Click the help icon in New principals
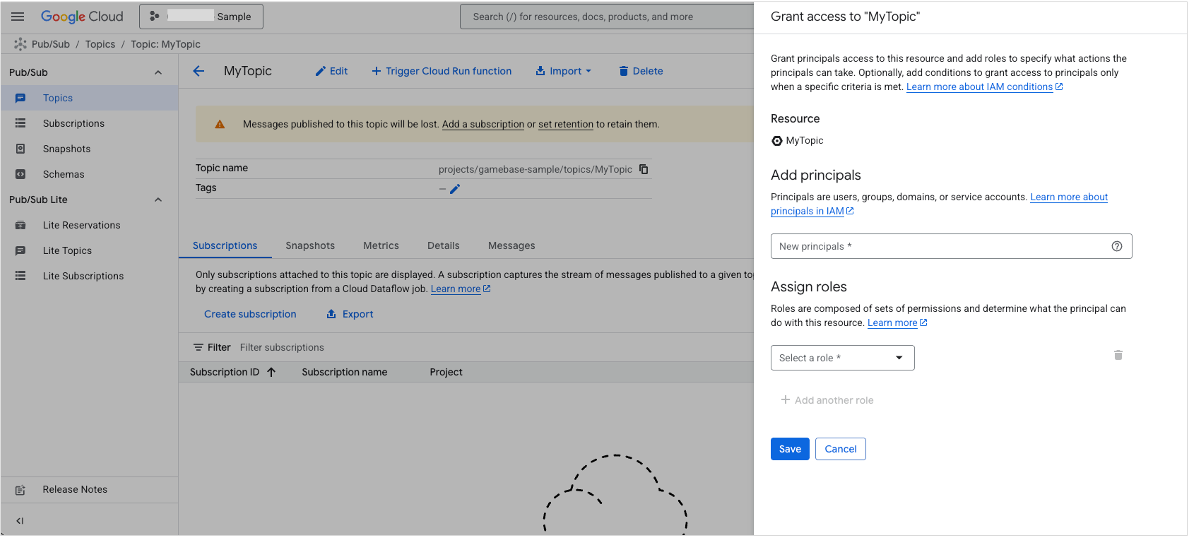 pos(1117,246)
